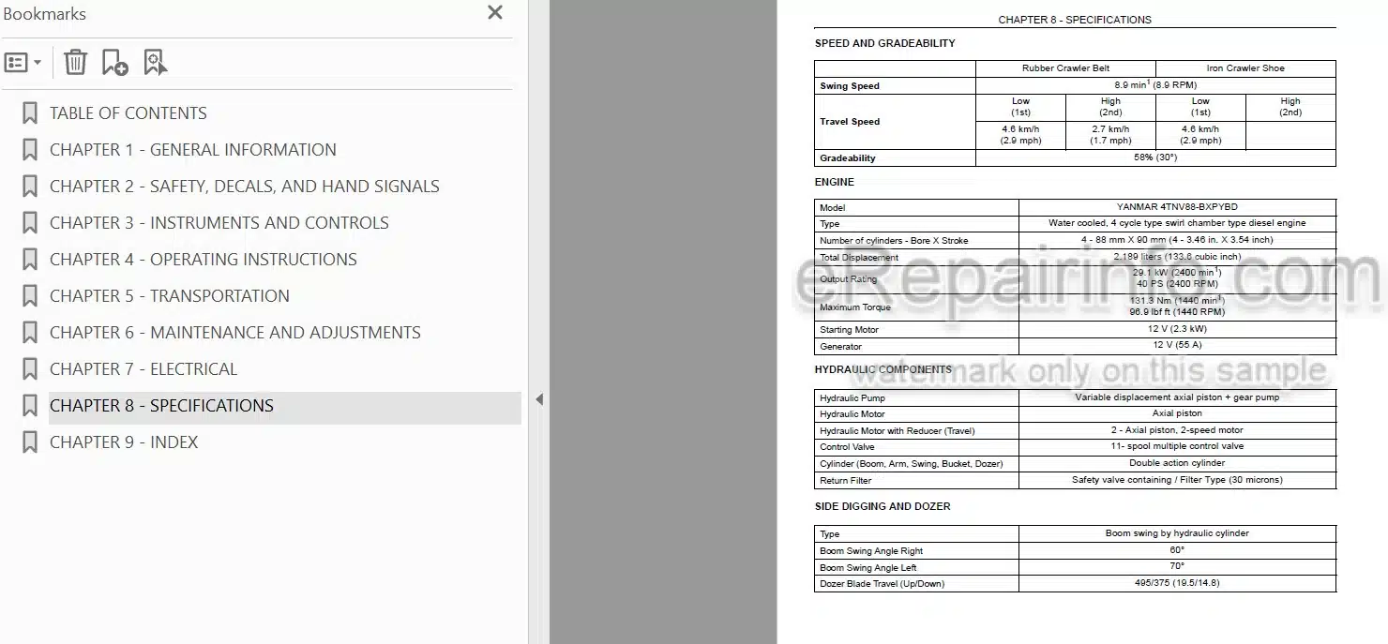
Task: Click the Total Displacement row label
Action: point(859,258)
